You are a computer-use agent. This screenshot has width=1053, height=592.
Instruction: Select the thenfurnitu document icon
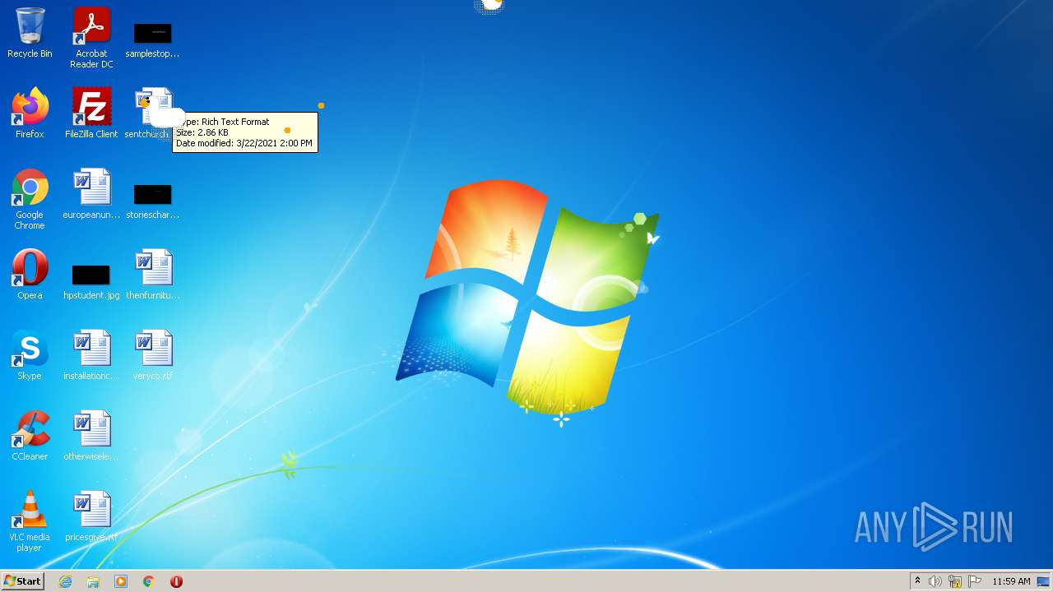click(x=153, y=275)
